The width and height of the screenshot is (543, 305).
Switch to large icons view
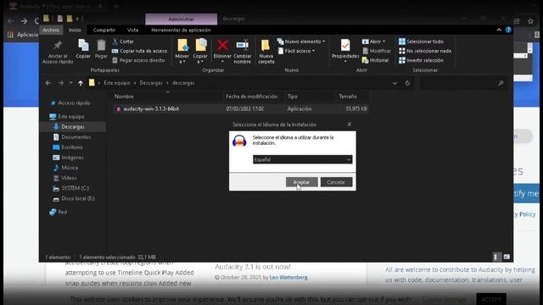[507, 257]
